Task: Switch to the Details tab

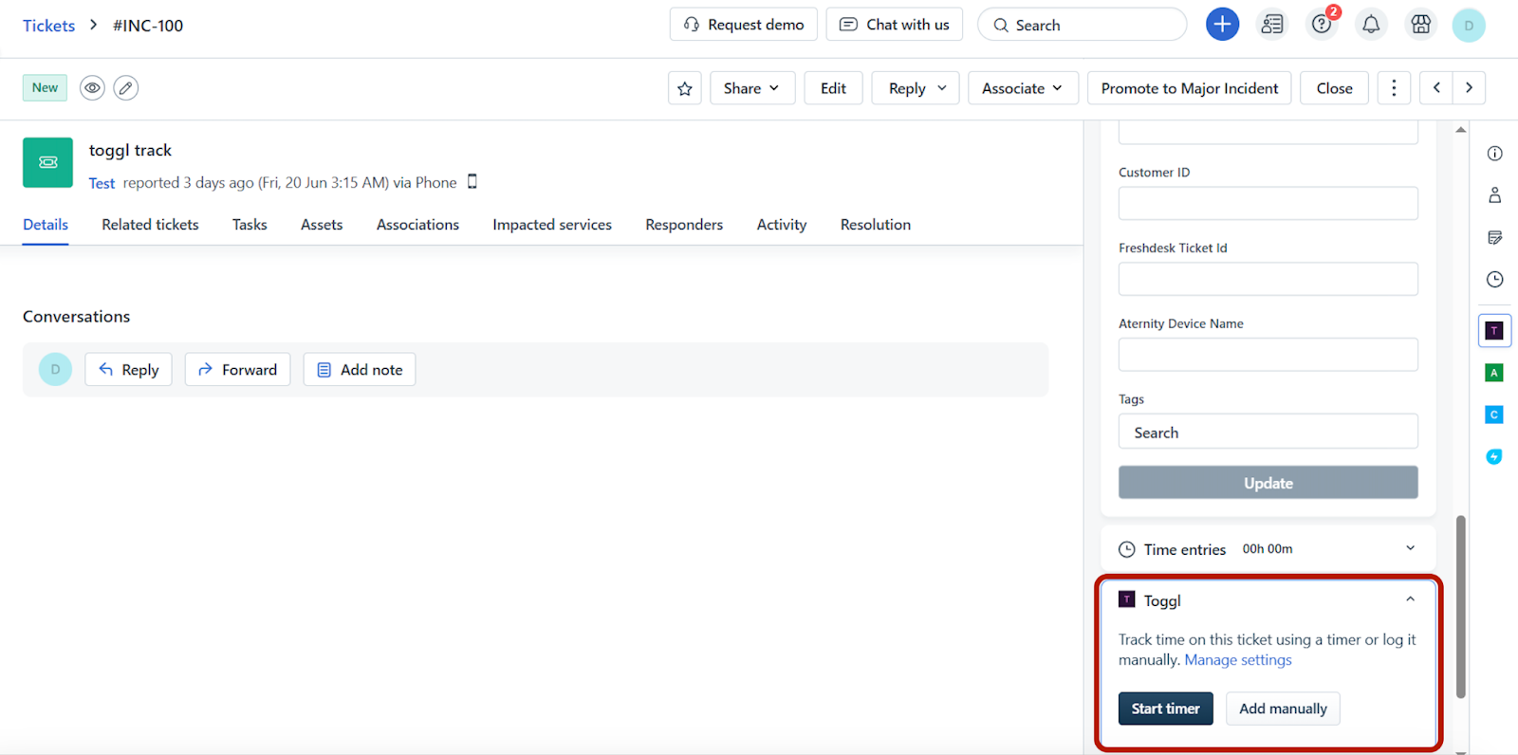Action: point(46,225)
